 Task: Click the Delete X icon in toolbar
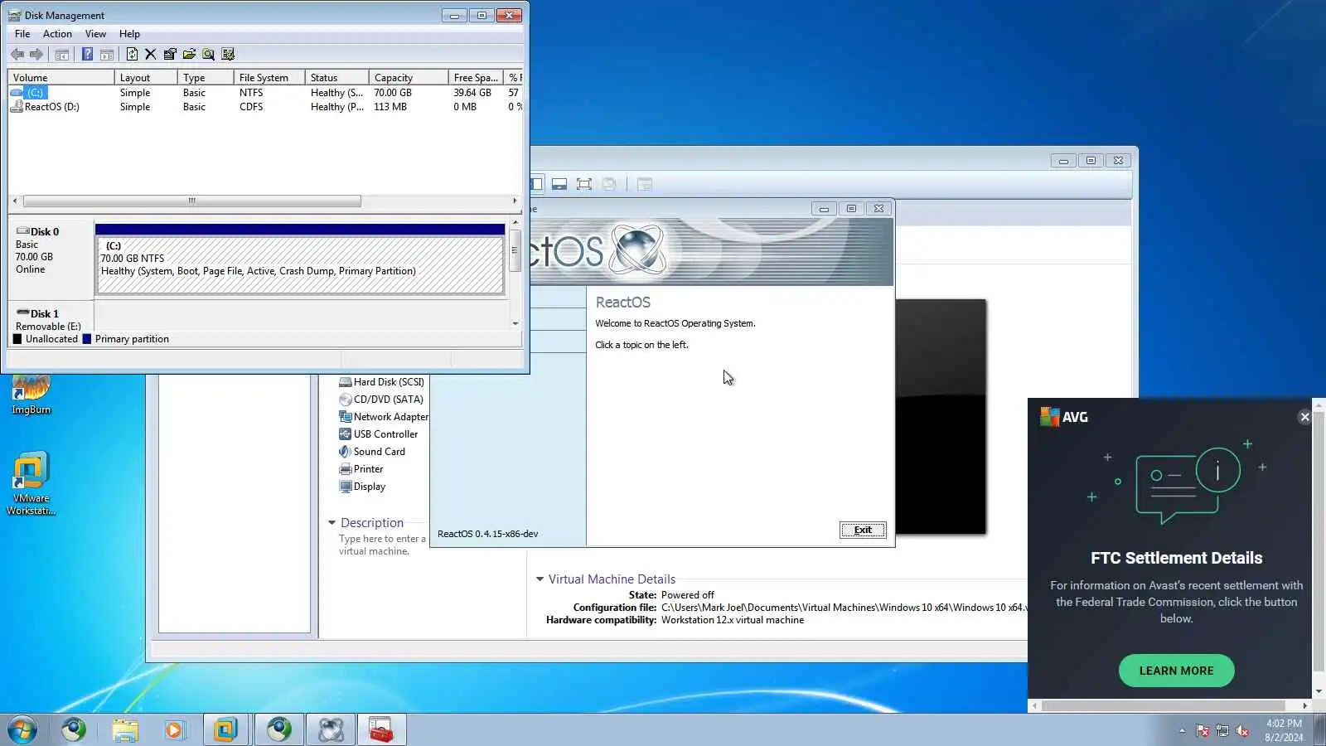coord(150,55)
